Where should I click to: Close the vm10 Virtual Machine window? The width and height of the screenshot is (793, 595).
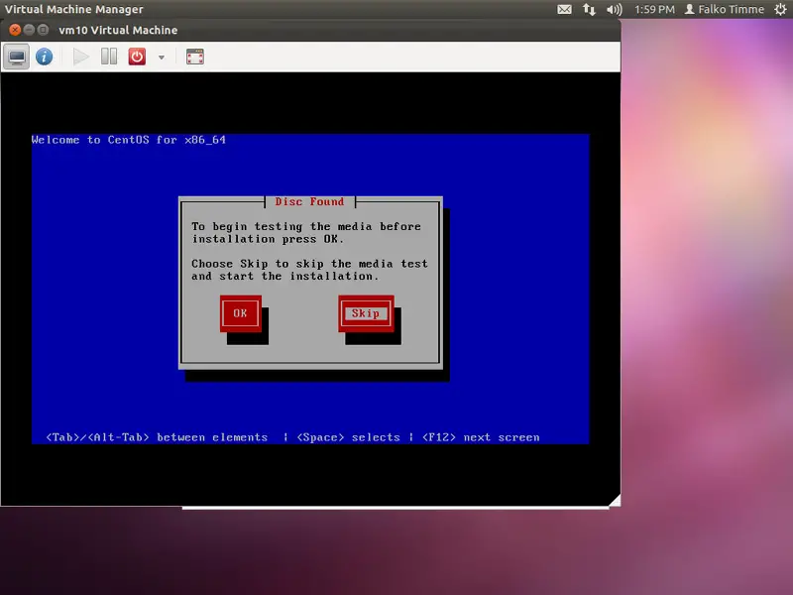pos(15,30)
